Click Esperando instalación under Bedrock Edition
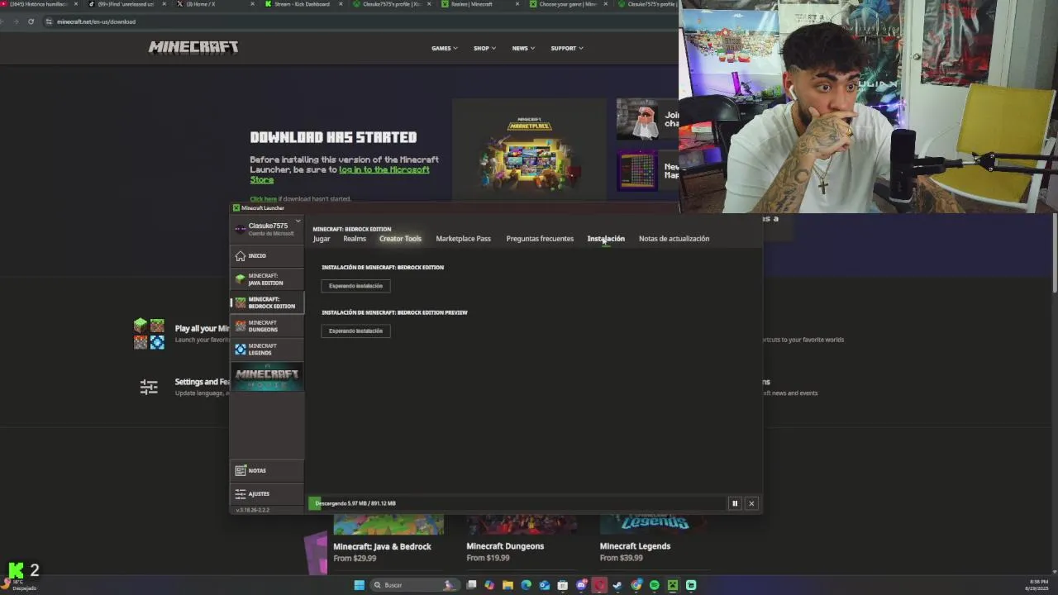The image size is (1058, 595). tap(355, 286)
